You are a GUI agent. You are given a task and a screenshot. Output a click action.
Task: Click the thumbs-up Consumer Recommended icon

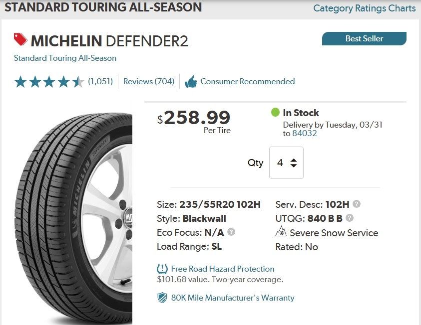point(190,82)
